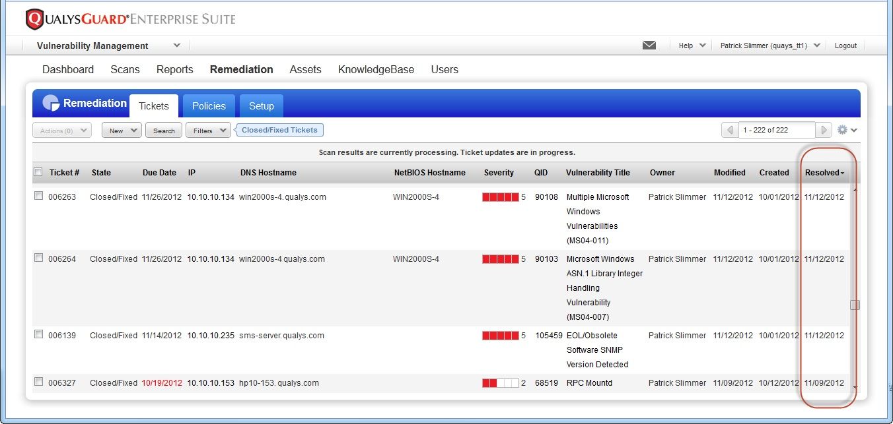Screen dimensions: 893x424
Task: Toggle the select-all tickets checkbox
Action: click(x=38, y=172)
